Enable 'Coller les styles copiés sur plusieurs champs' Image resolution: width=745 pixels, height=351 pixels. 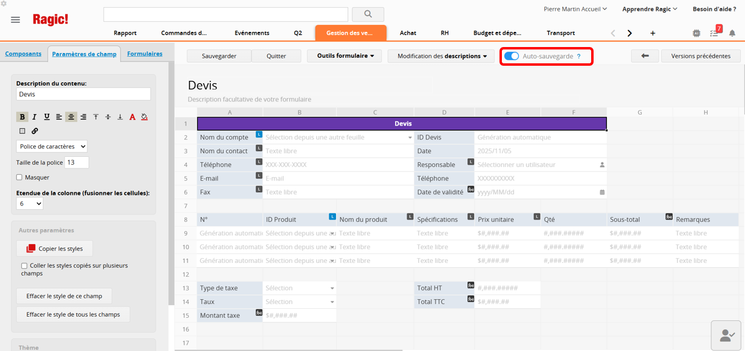24,265
